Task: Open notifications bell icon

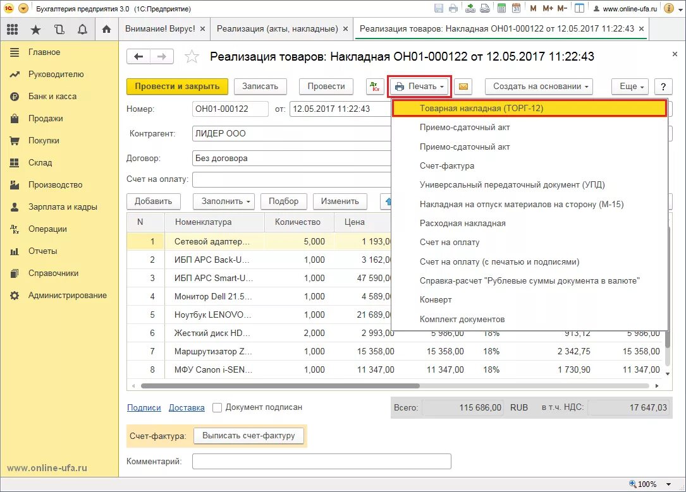Action: pyautogui.click(x=82, y=29)
